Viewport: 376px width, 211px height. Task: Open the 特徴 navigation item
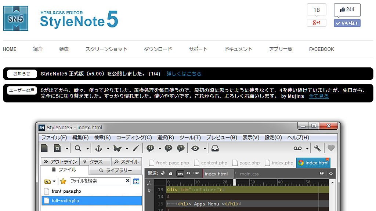point(64,49)
